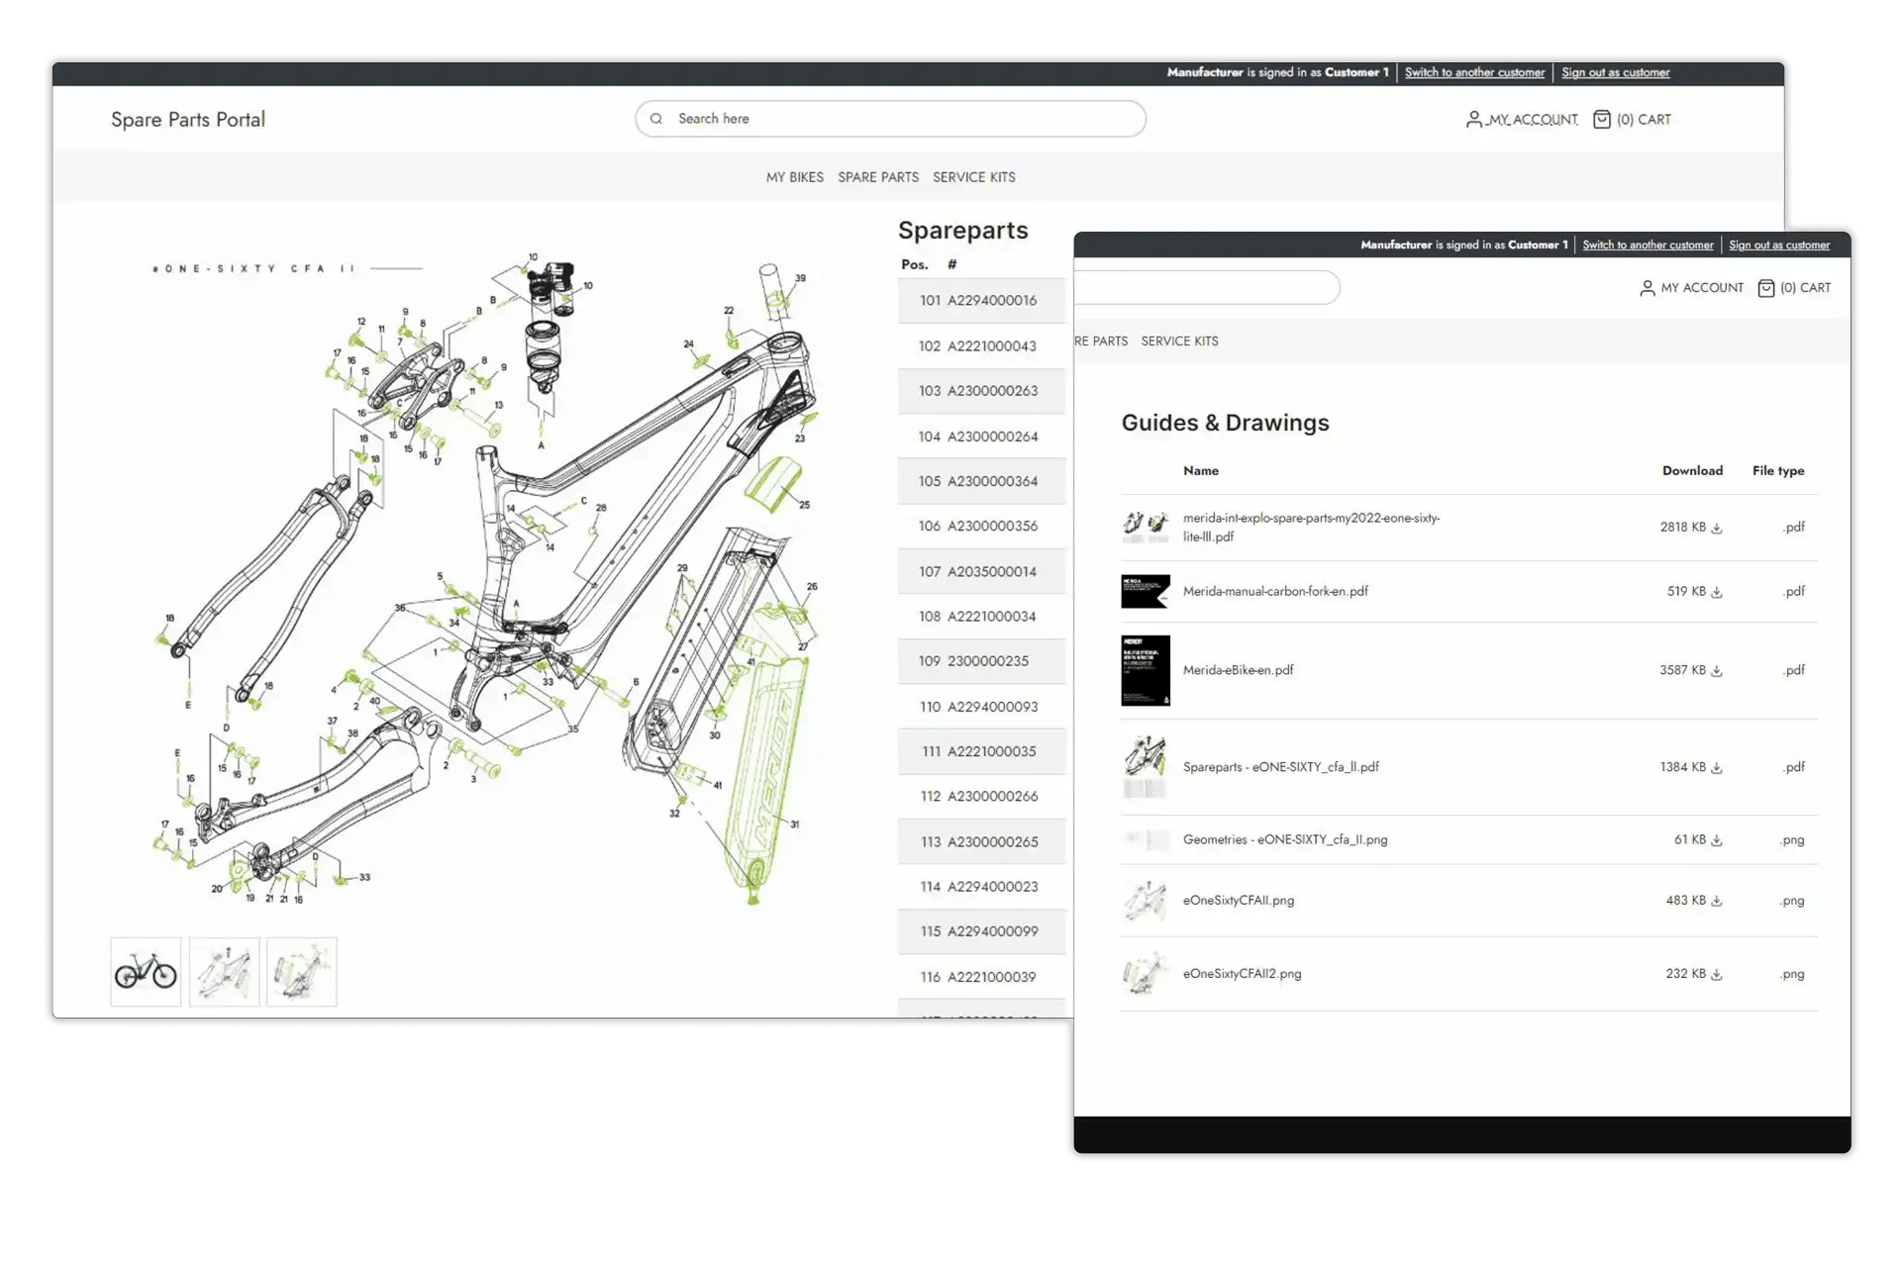This screenshot has height=1267, width=1901.
Task: Download merida-int-explo-spare-parts-my2022 PDF via download icon
Action: tap(1717, 529)
